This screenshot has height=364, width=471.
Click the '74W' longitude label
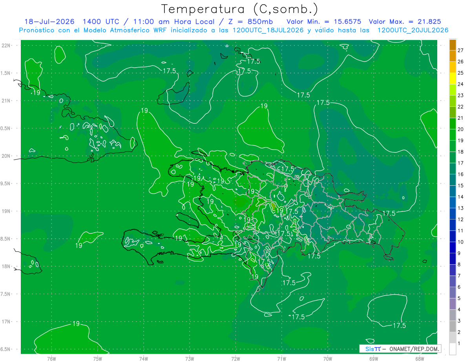[144, 359]
